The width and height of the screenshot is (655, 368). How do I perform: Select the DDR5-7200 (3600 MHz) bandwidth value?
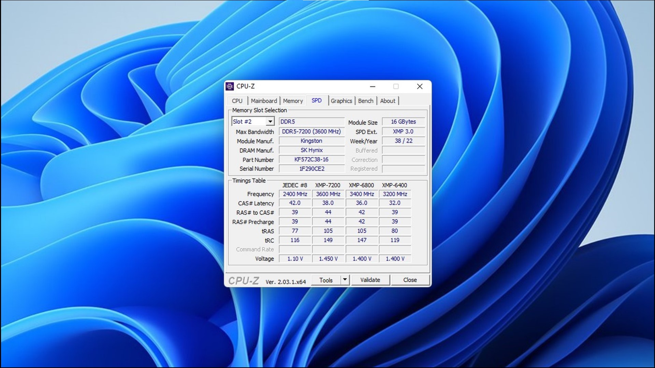click(312, 132)
